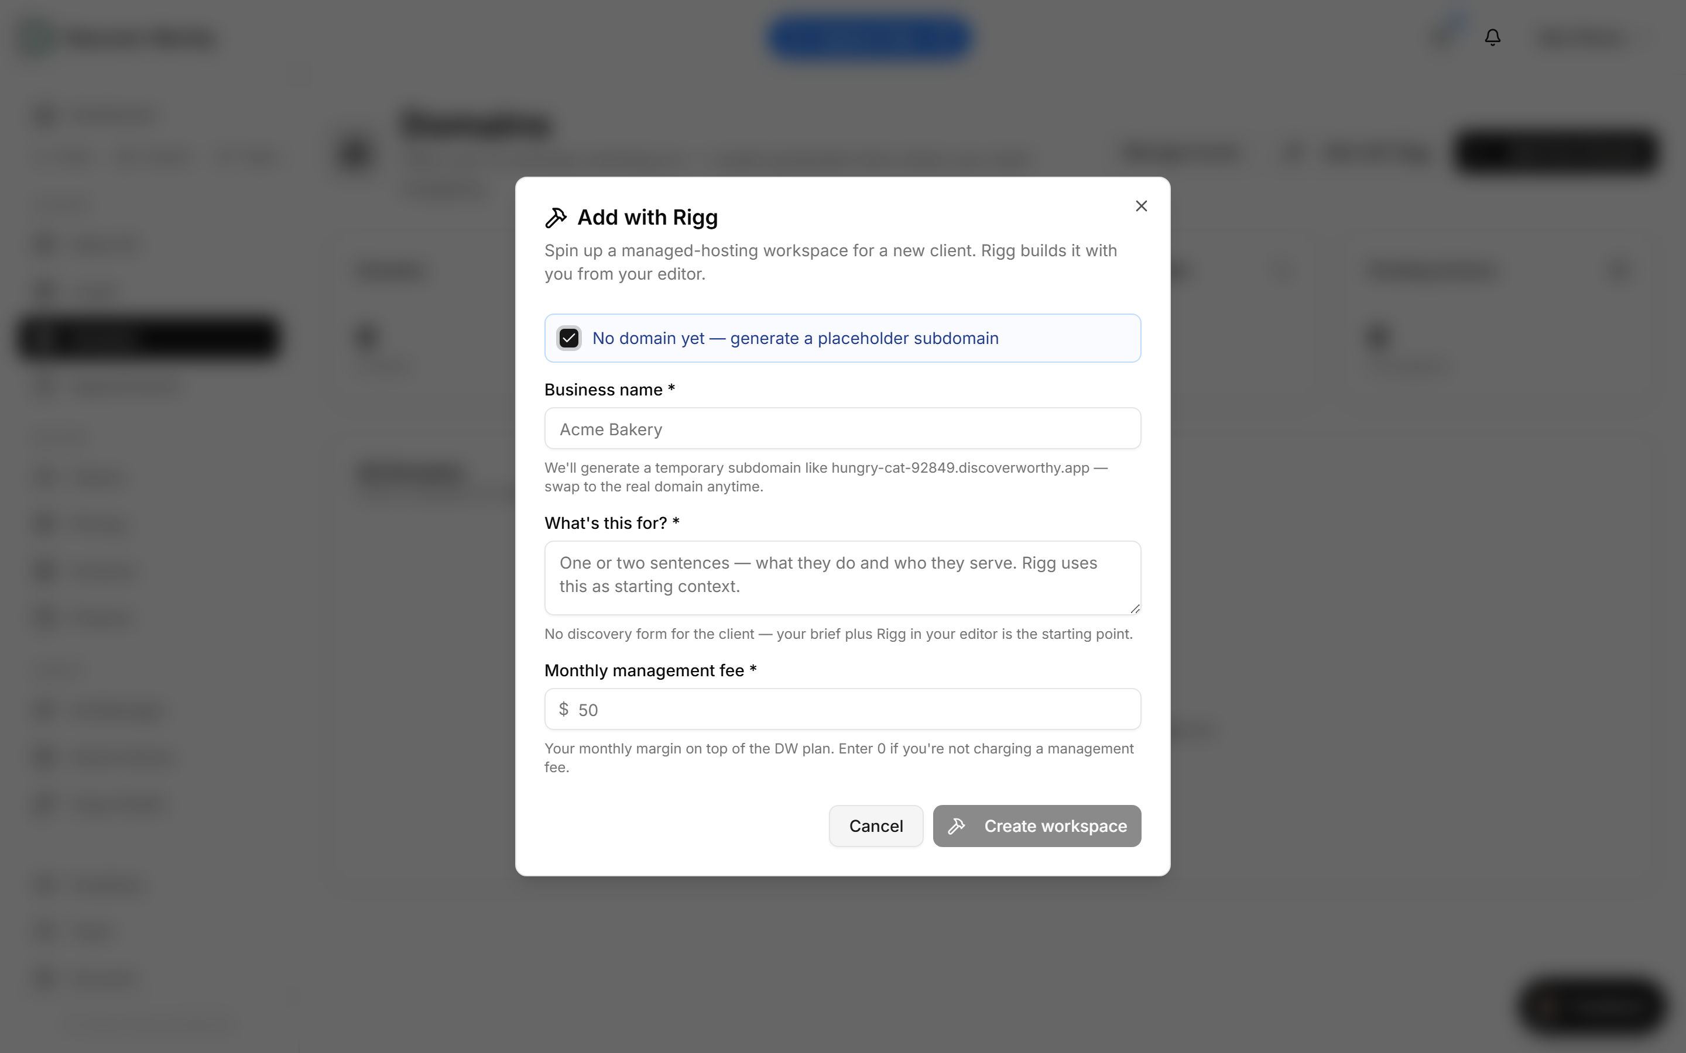1686x1053 pixels.
Task: Cancel the Add with Rigg dialog
Action: 876,826
